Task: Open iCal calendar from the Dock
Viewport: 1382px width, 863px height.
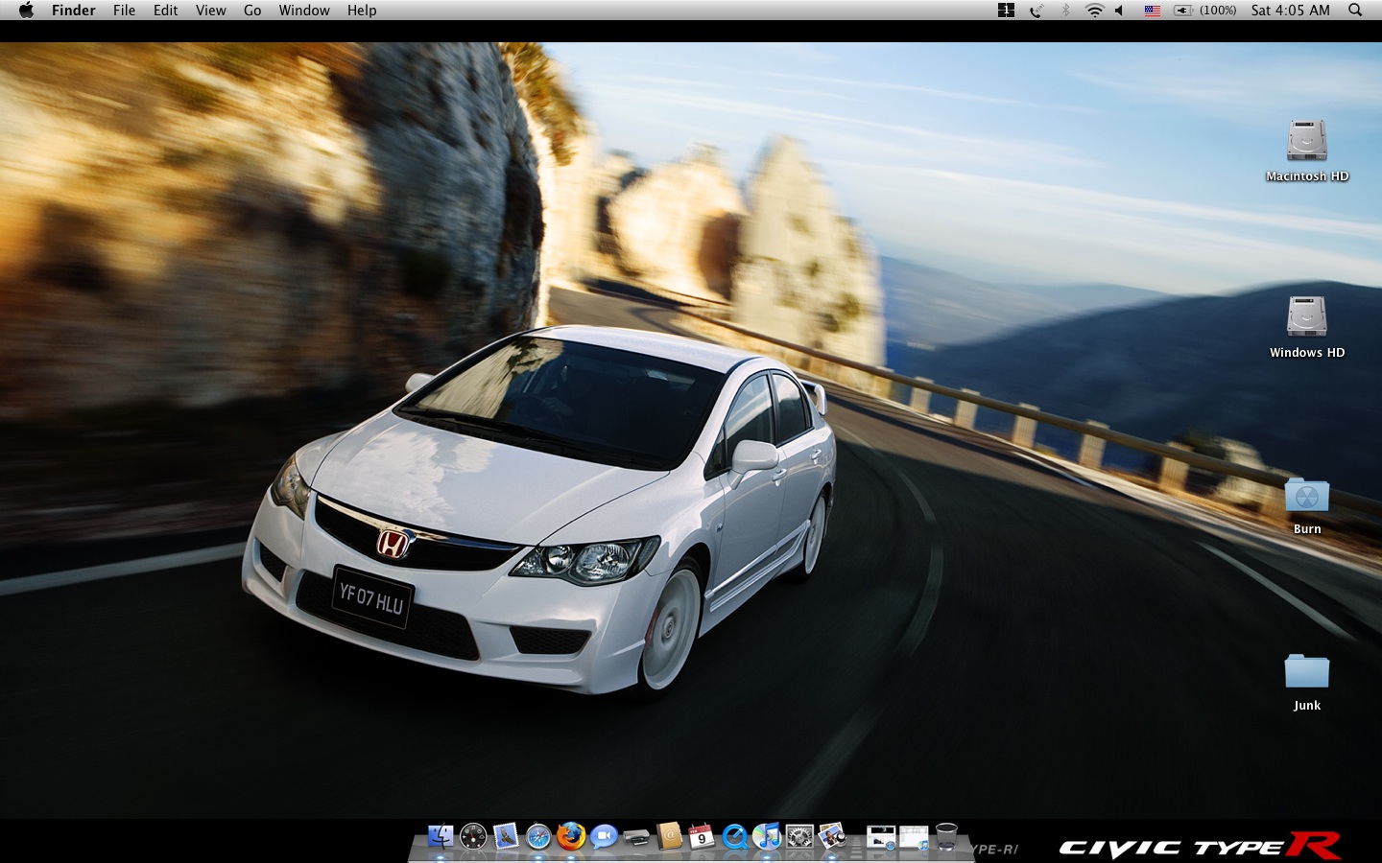Action: pos(702,836)
